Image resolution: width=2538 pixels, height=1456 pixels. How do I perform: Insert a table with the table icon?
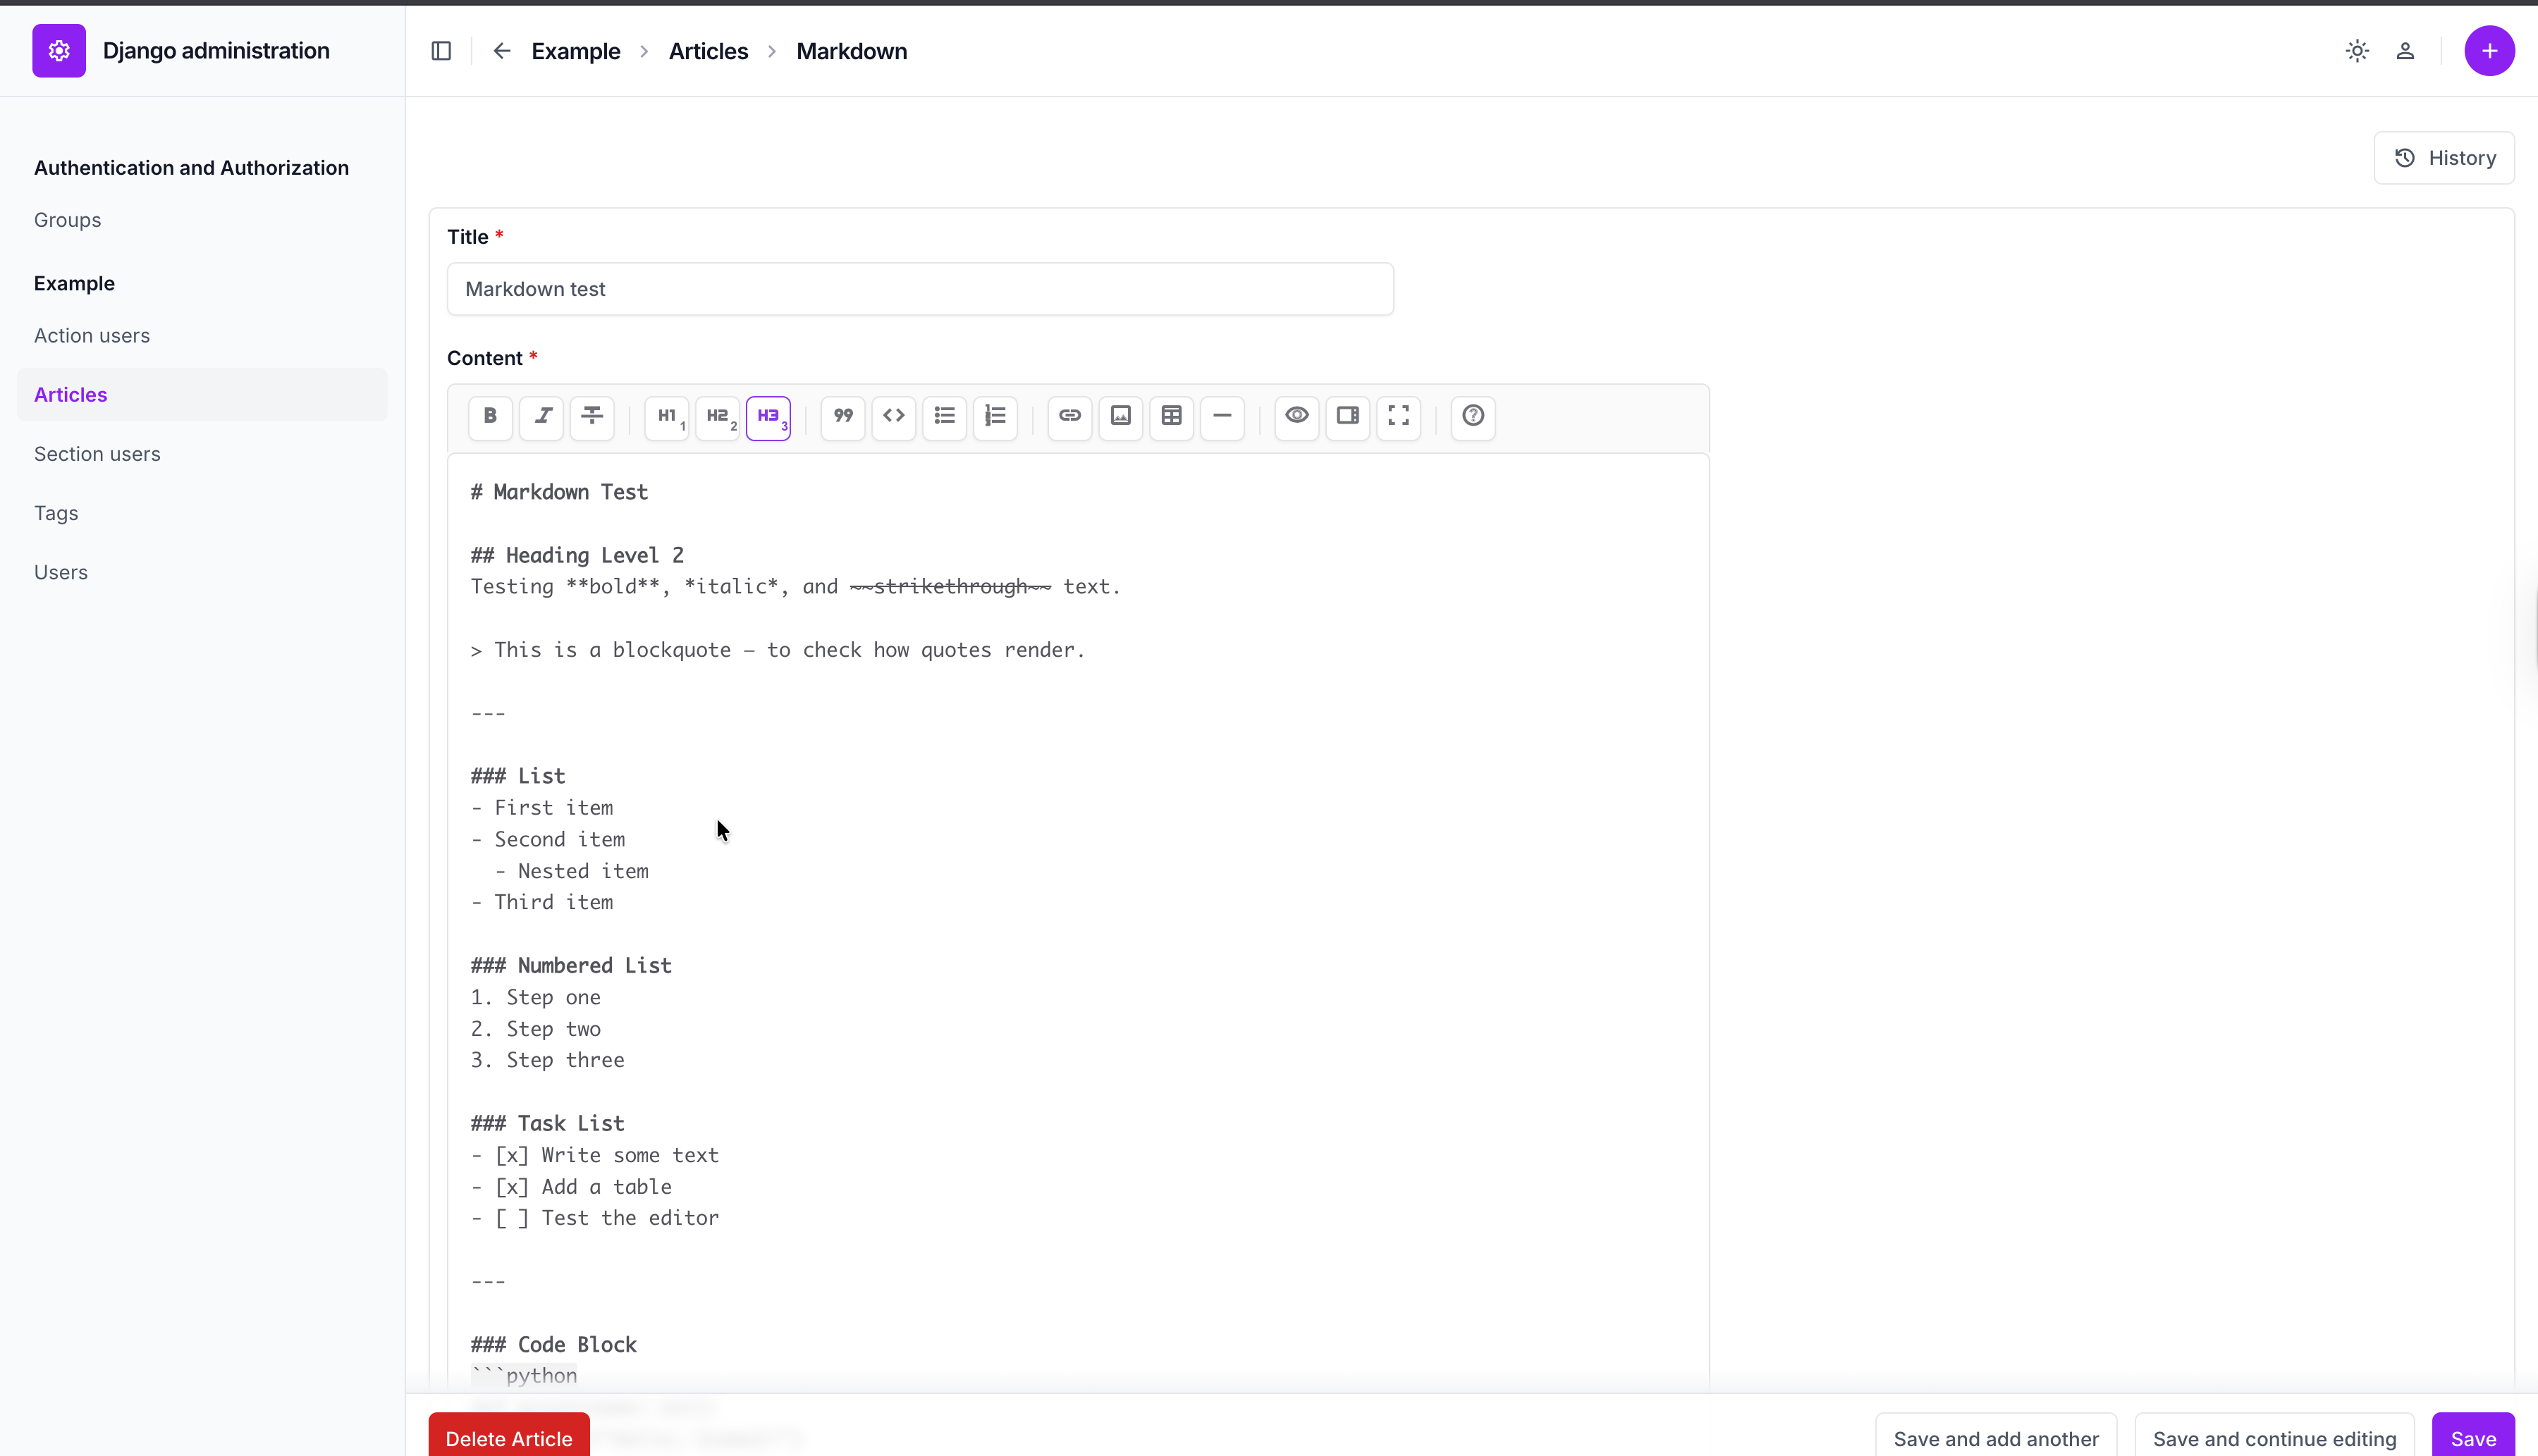(1172, 417)
